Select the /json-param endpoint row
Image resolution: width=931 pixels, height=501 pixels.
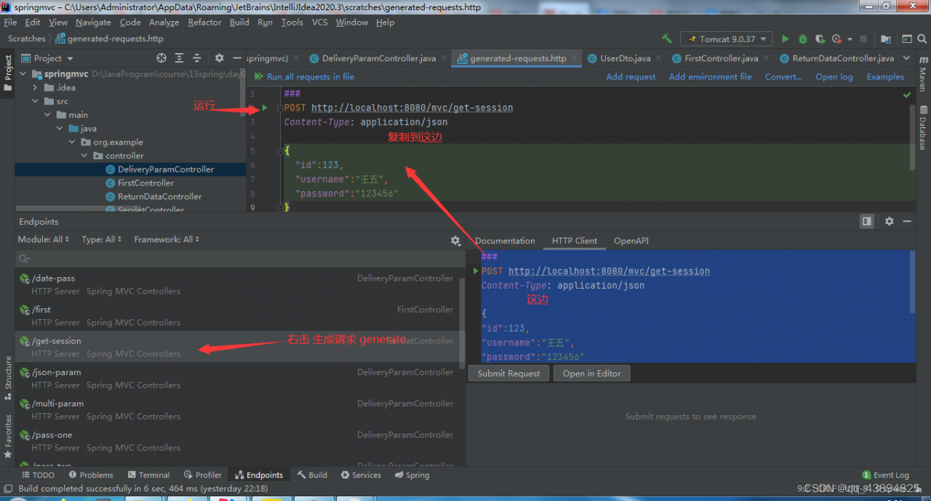pos(237,378)
